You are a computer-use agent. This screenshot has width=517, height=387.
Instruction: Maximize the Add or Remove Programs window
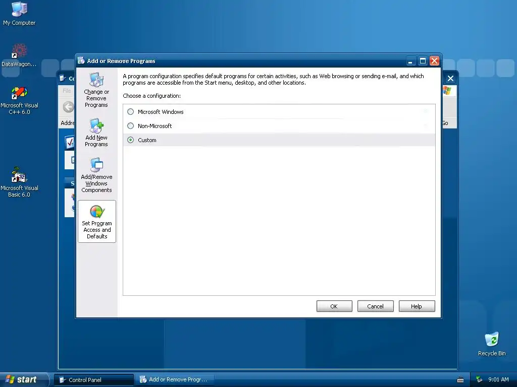point(423,61)
